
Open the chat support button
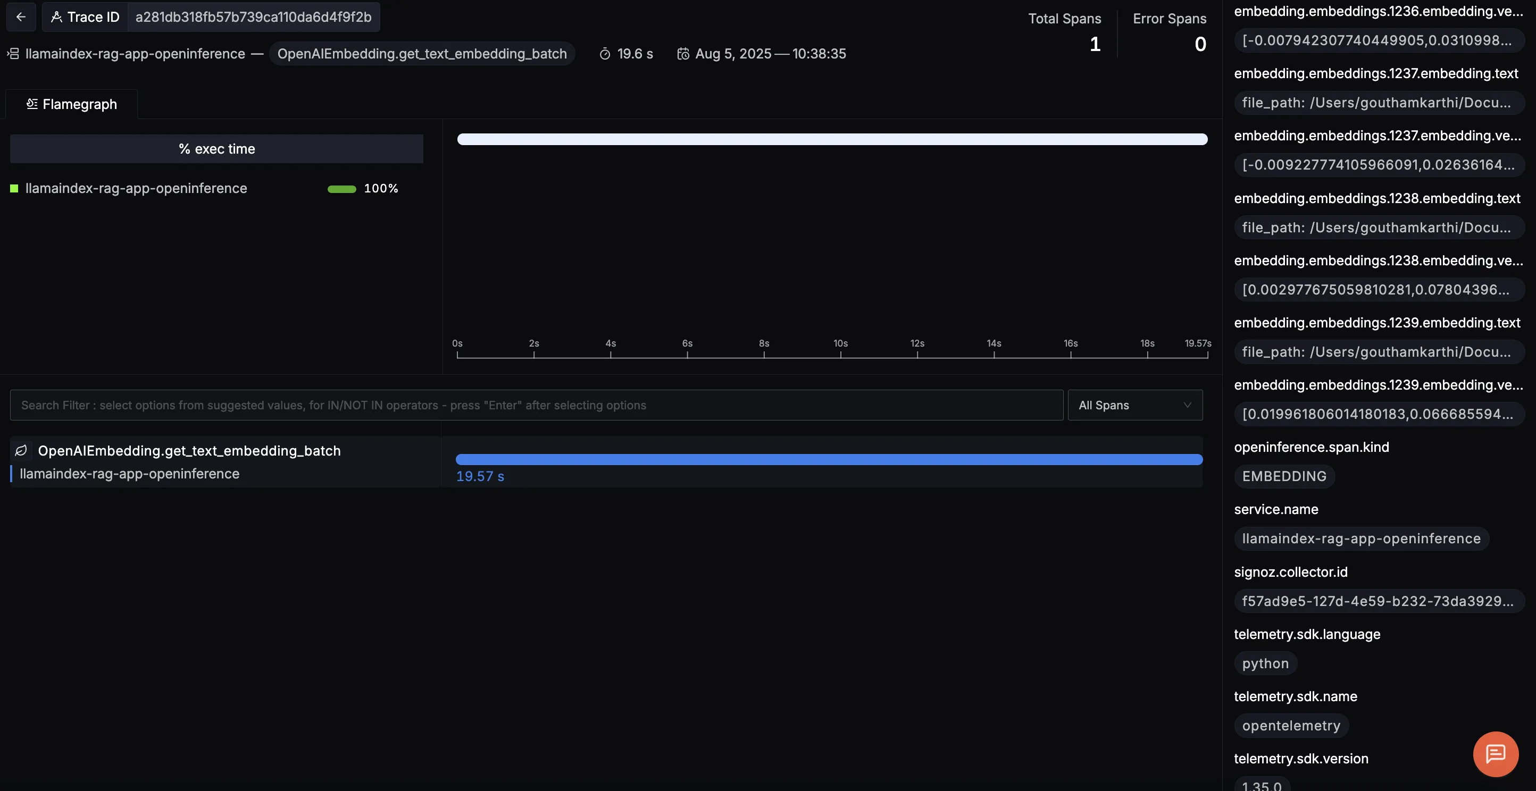pos(1496,753)
